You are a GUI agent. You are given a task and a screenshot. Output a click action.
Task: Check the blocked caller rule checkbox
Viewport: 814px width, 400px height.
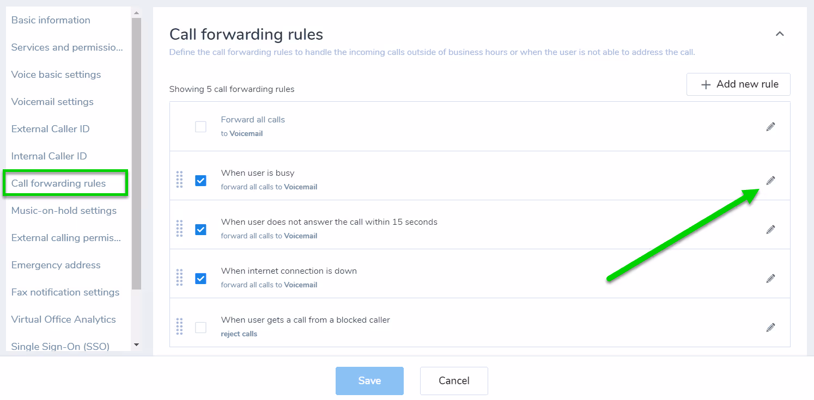pos(201,327)
